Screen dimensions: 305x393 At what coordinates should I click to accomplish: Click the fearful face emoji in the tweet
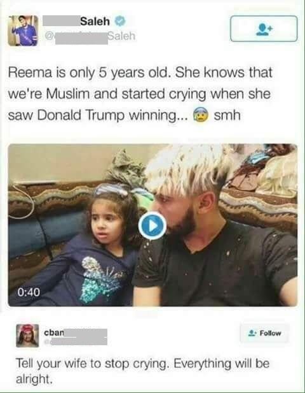coord(201,115)
